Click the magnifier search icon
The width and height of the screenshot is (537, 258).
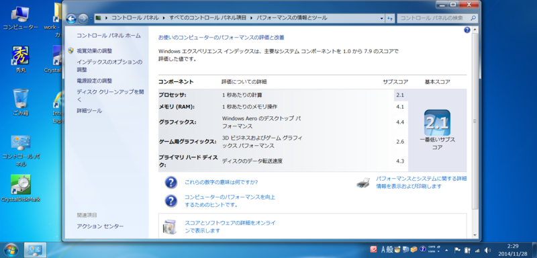coord(473,18)
